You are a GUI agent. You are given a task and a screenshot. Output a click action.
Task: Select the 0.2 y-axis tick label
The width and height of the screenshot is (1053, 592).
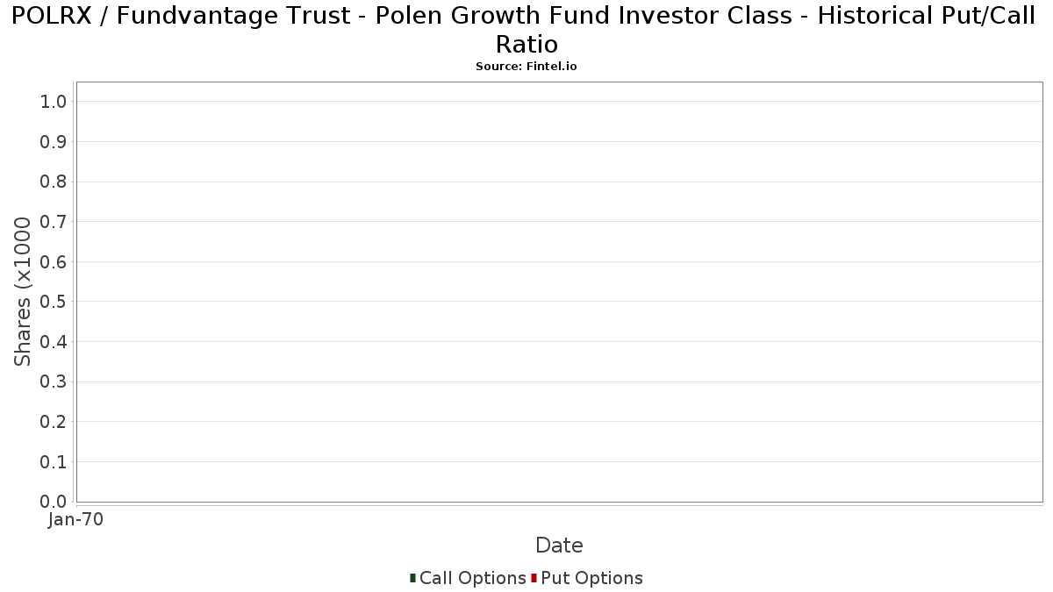click(54, 422)
